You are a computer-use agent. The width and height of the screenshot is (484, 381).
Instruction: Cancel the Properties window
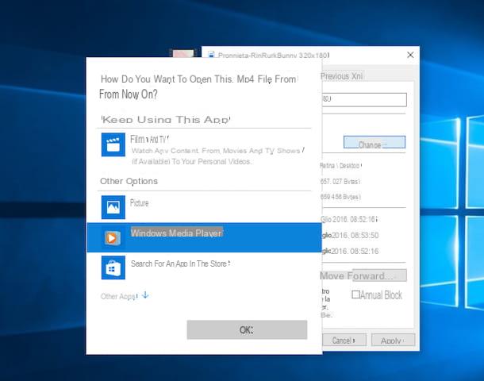click(x=344, y=341)
